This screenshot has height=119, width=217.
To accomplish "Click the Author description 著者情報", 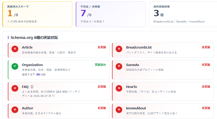I will coord(41,114).
